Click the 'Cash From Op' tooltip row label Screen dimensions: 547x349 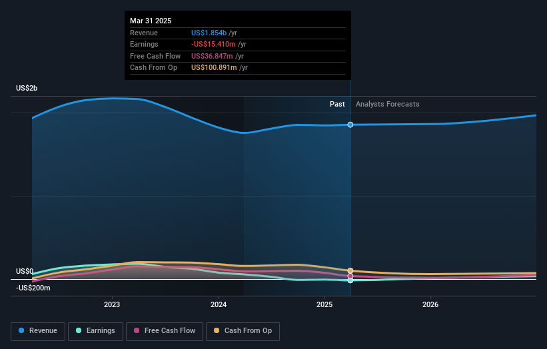tap(153, 68)
